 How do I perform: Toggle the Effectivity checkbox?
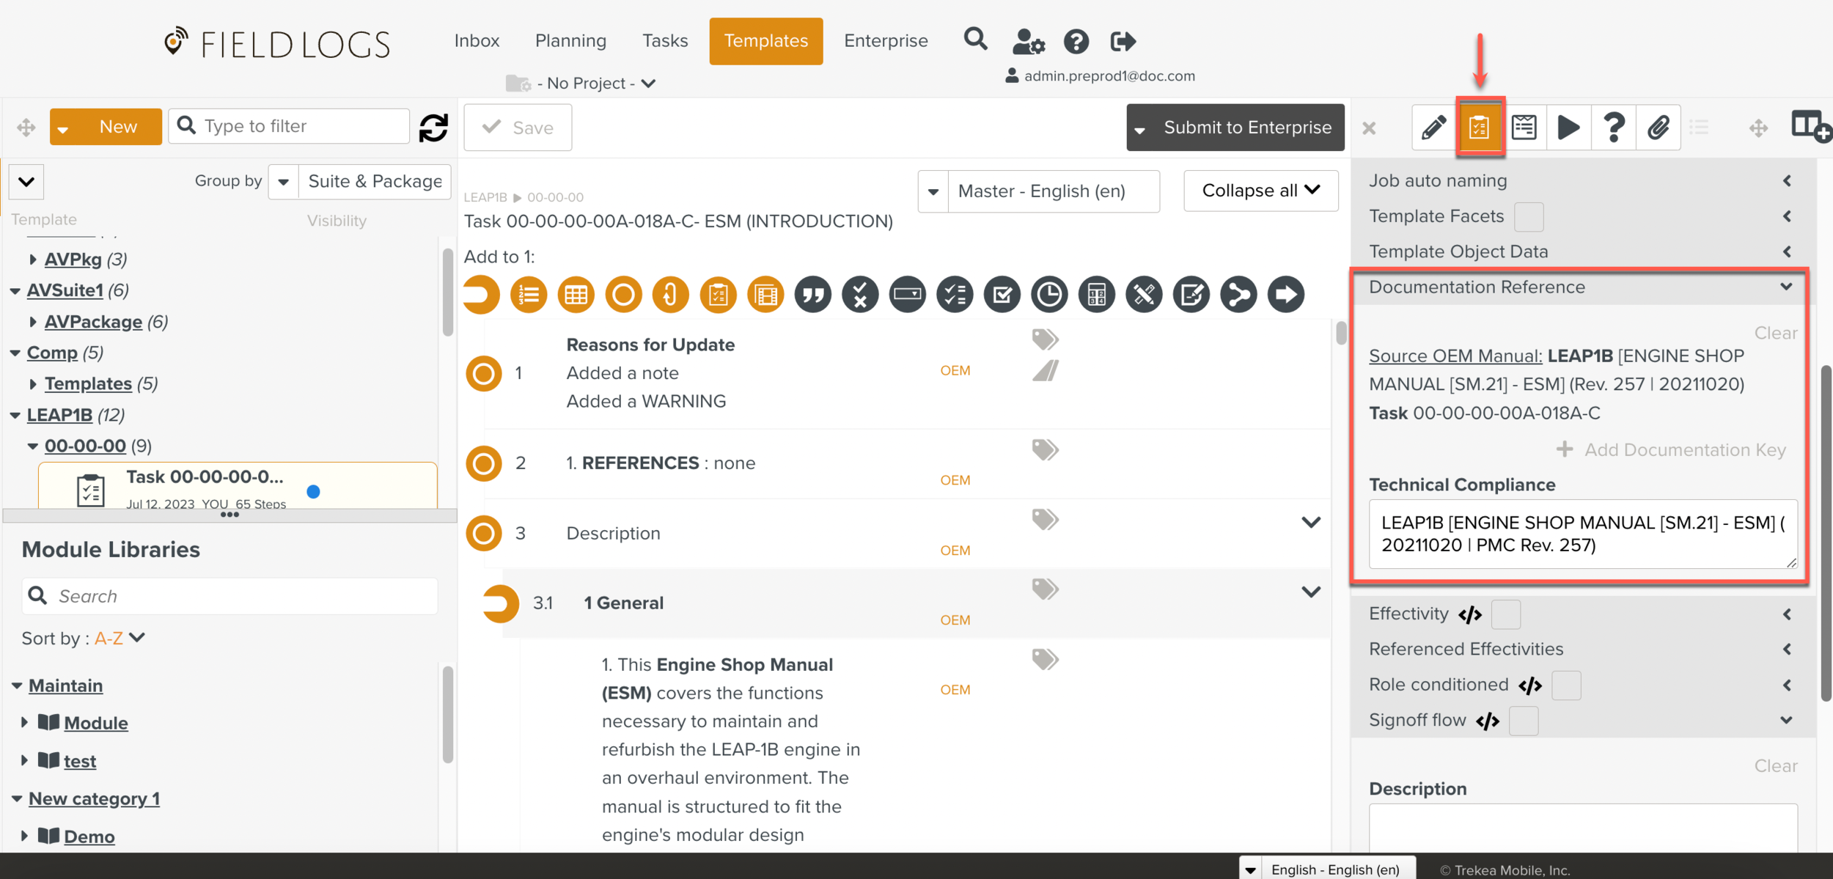coord(1506,614)
